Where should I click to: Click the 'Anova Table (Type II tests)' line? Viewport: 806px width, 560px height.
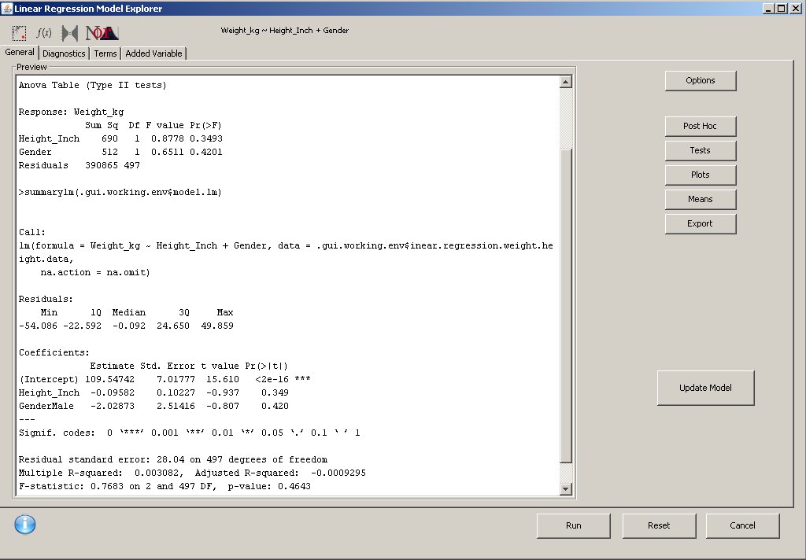93,85
